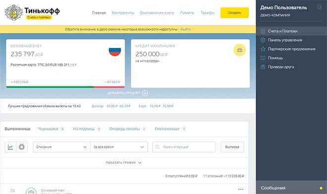Screen dimensions: 327x194
Task: Click the 235 797 balance amount
Action: tap(27, 54)
